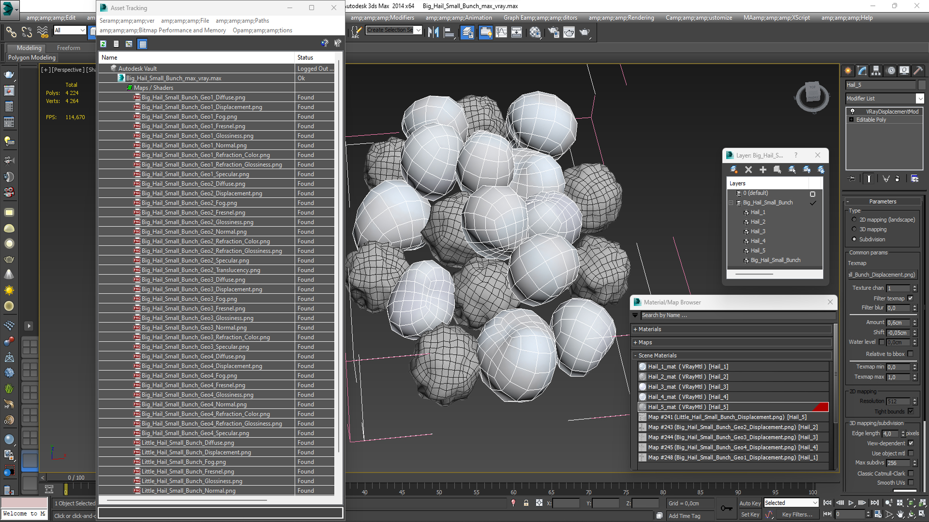Toggle Key Mode key icon
Image resolution: width=929 pixels, height=522 pixels.
[x=726, y=508]
